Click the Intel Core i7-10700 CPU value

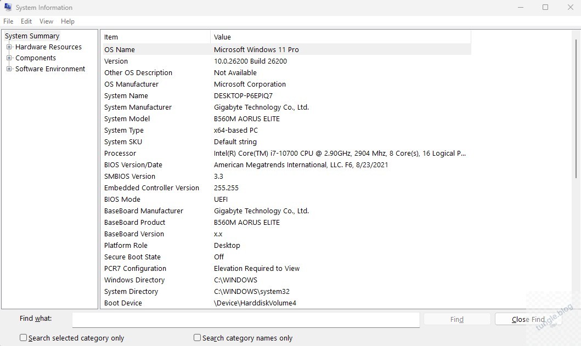[340, 153]
